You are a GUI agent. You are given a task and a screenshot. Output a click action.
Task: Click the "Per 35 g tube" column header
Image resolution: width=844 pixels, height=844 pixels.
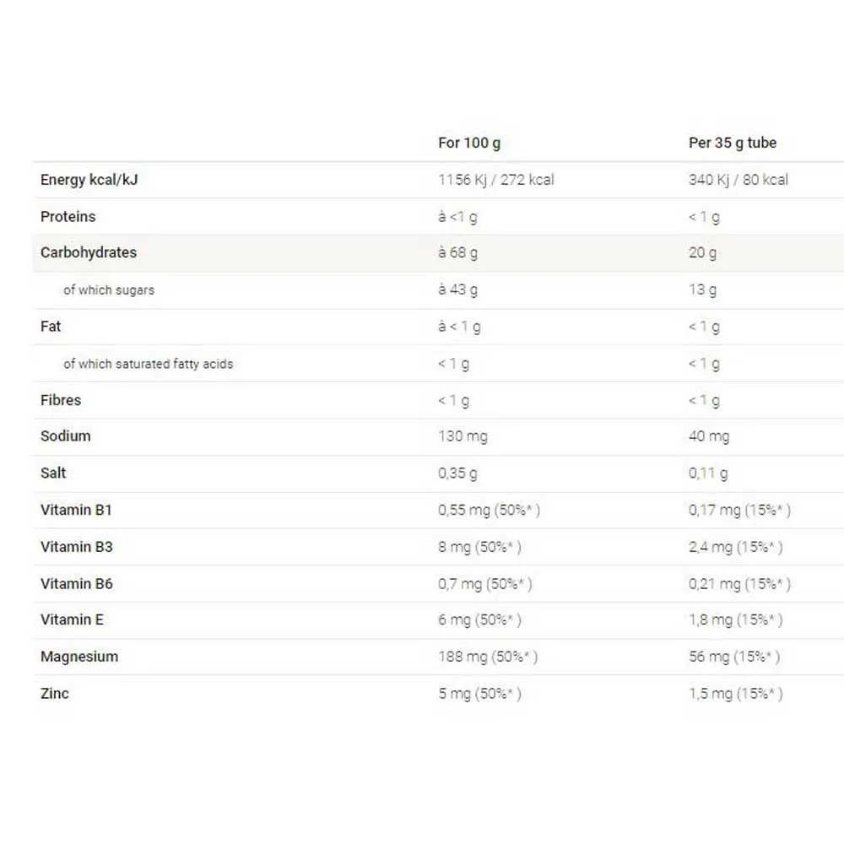coord(732,143)
